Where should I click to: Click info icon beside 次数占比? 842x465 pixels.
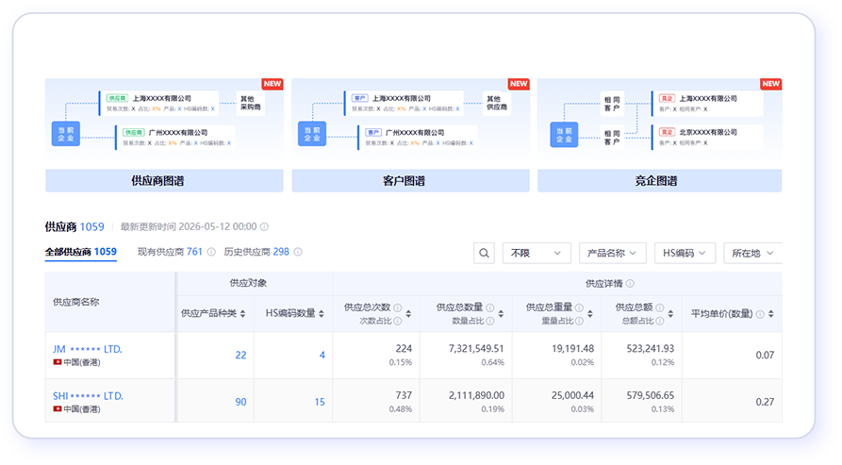397,321
